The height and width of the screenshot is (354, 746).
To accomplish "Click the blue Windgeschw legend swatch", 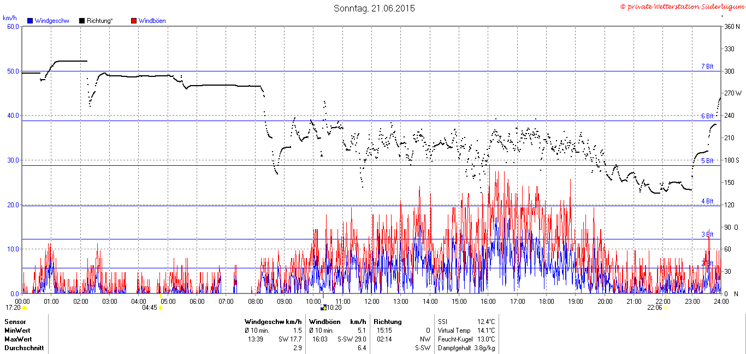I will coord(30,21).
